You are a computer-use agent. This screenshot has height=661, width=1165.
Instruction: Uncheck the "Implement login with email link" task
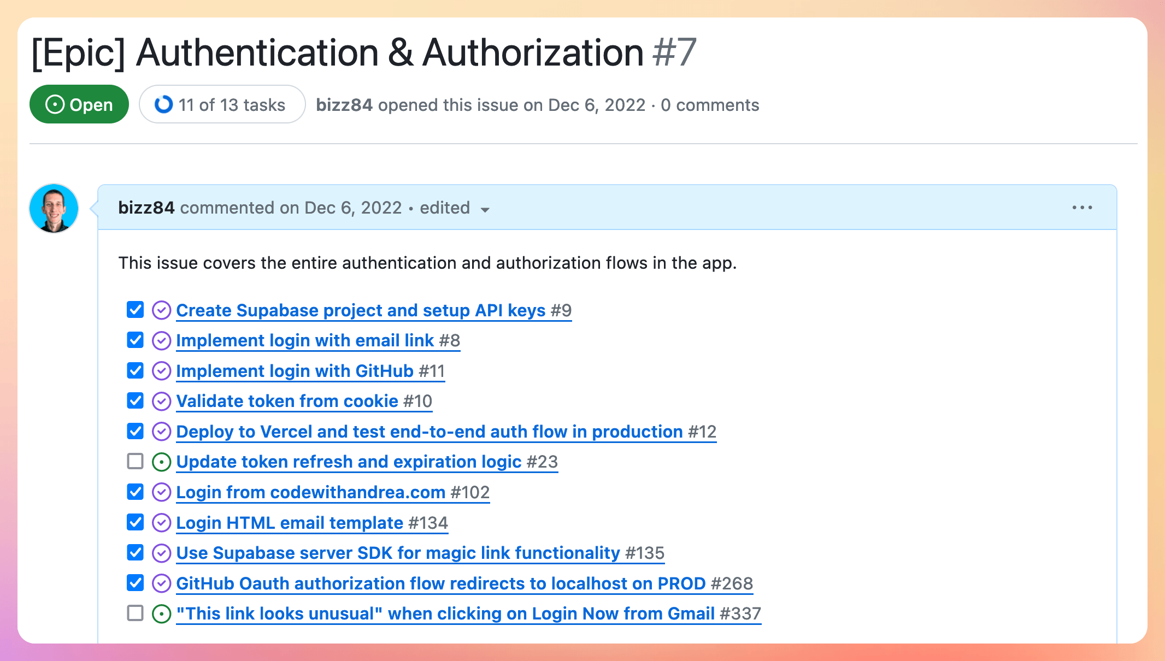coord(134,340)
